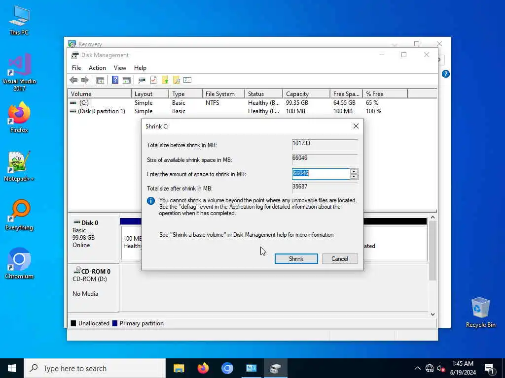
Task: Increase shrink amount with up spinner arrow
Action: coord(354,171)
